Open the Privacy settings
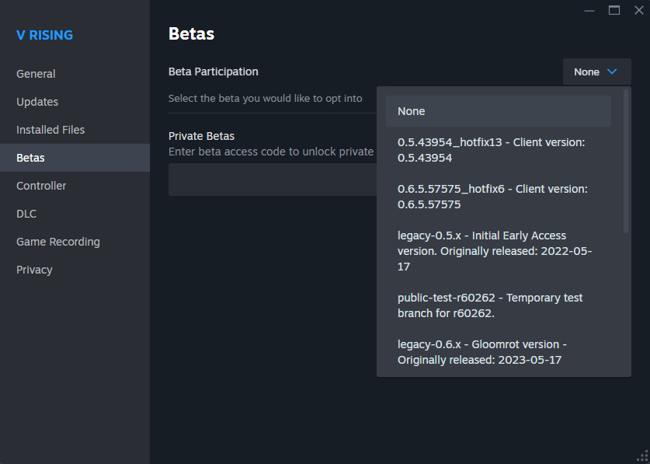 pyautogui.click(x=34, y=270)
